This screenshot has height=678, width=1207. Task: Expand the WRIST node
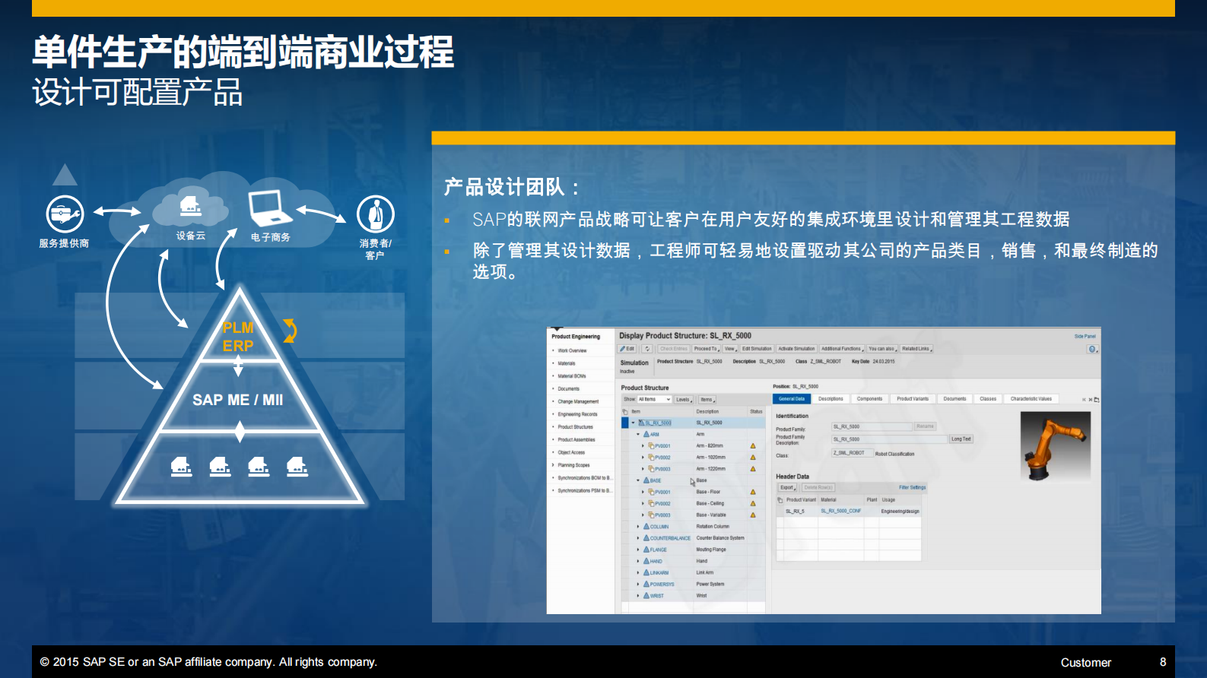click(x=638, y=596)
